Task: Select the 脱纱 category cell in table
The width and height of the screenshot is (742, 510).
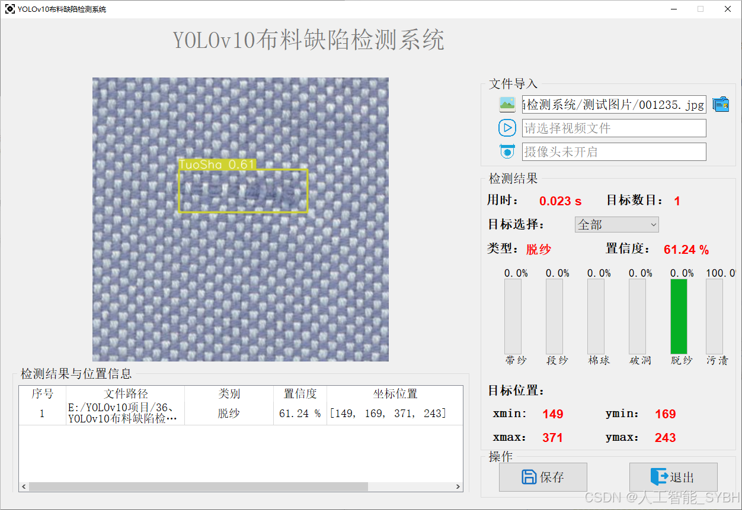Action: point(229,414)
